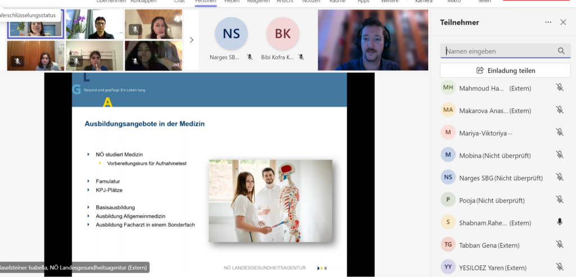Select video of woman with finger on lips
Viewport: 576px width, 277px height.
(94, 56)
